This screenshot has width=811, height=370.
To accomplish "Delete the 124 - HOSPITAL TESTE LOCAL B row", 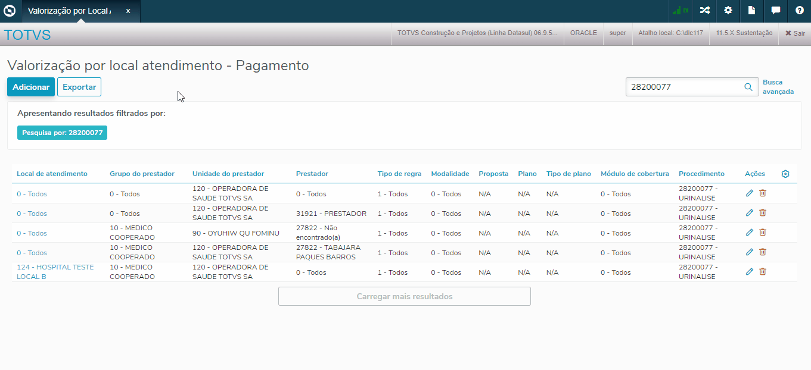I will pos(763,271).
